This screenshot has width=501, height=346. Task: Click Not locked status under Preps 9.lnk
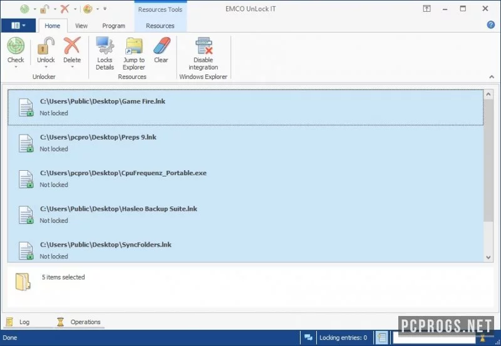coord(54,149)
